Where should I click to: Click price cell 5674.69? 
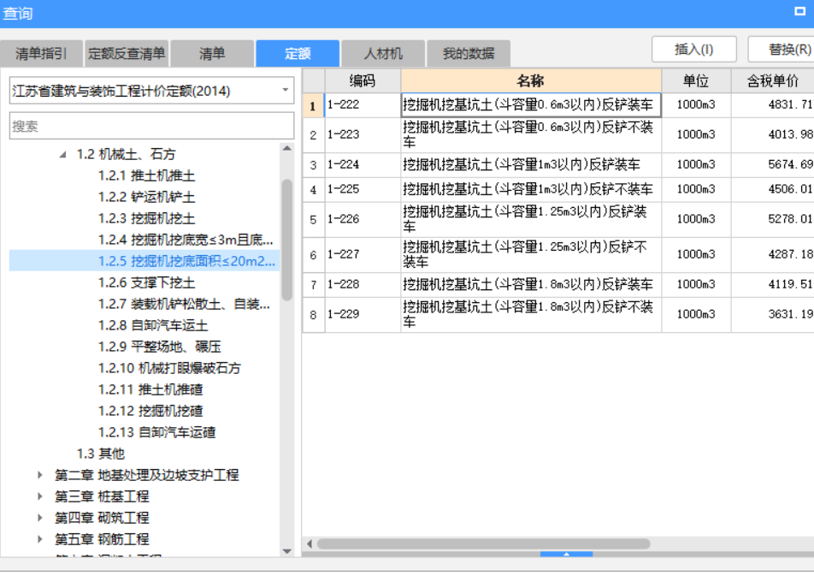(x=772, y=165)
